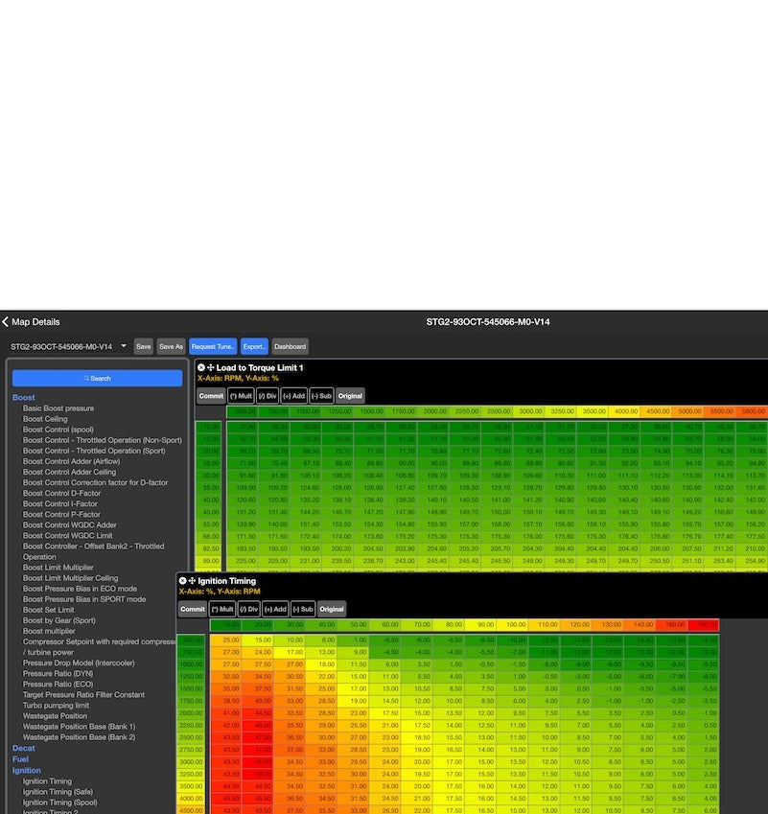Open the STG2-93OCT map version dropdown
Image resolution: width=768 pixels, height=814 pixels.
(x=67, y=346)
